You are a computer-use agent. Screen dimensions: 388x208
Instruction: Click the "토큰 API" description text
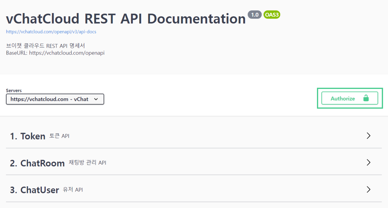tap(59, 136)
